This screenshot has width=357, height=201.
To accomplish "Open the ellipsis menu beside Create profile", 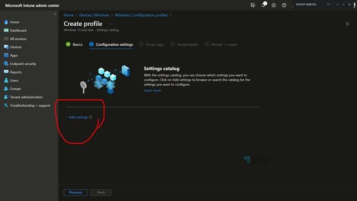I will 110,24.
